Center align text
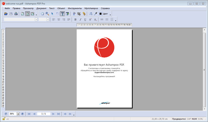The width and height of the screenshot is (208, 122). (x=58, y=20)
